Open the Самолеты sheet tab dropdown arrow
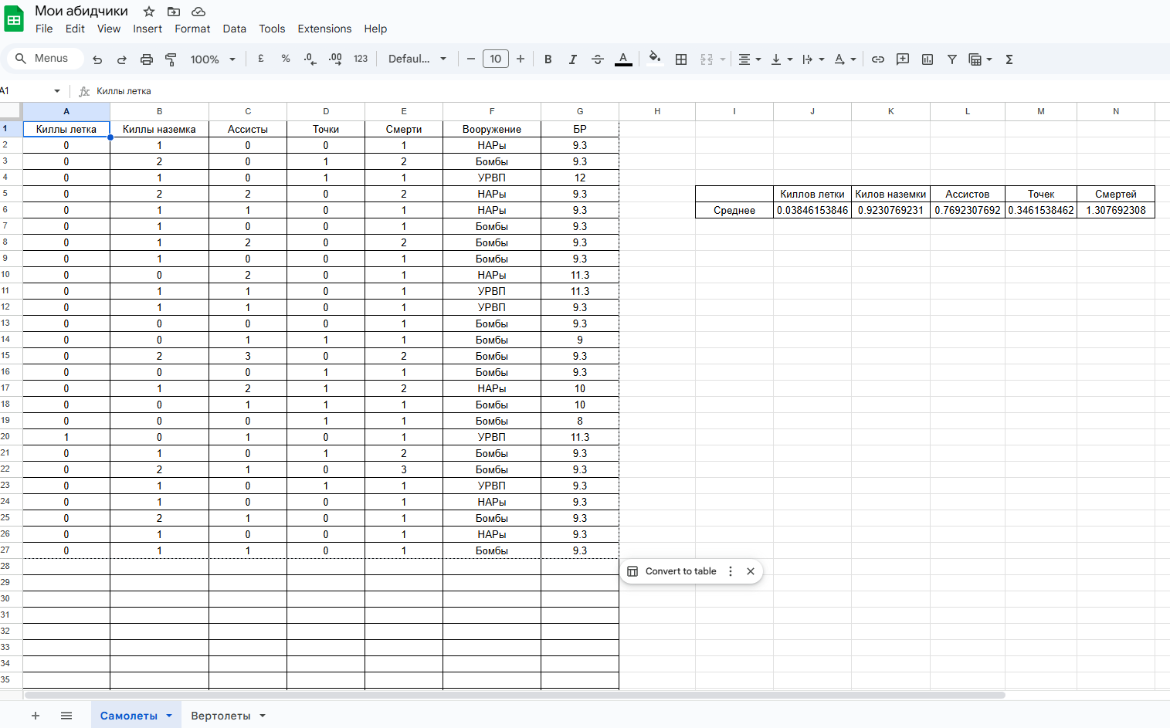The height and width of the screenshot is (728, 1170). point(169,716)
